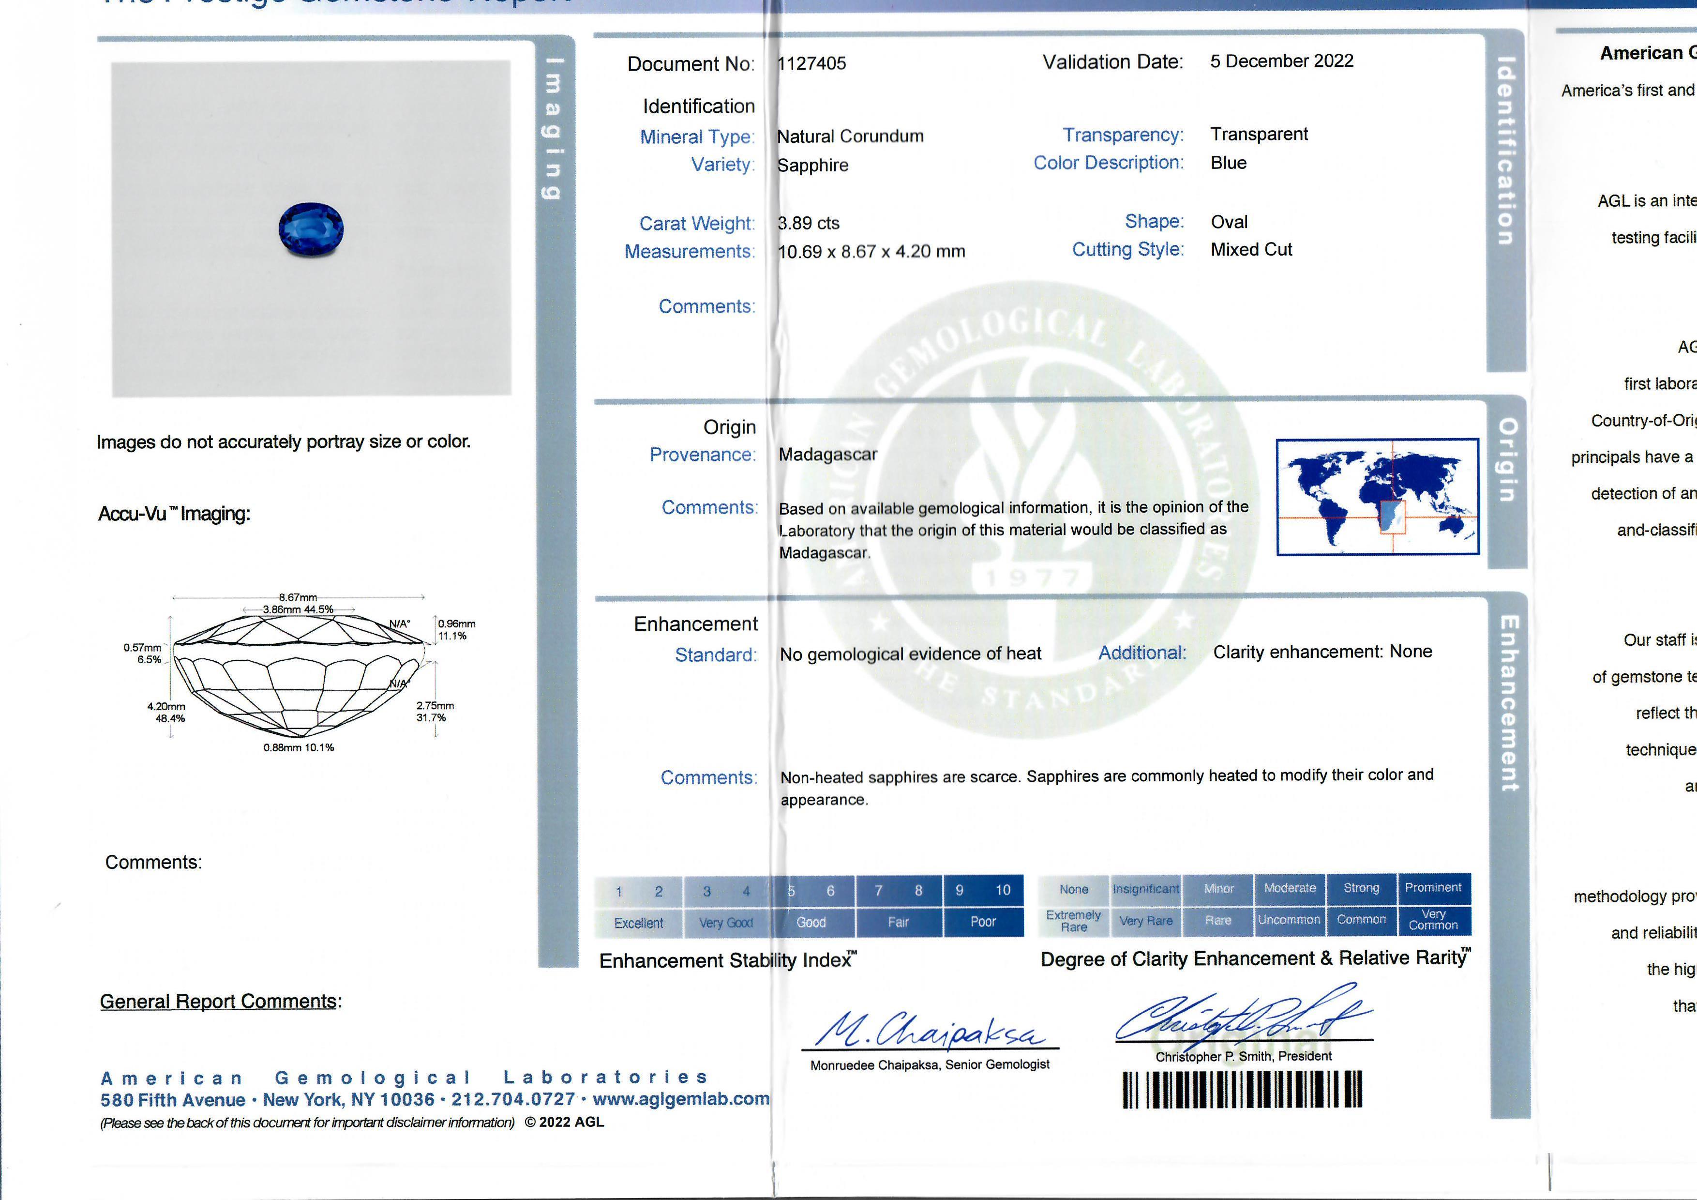
Task: Click the 0.88mm 10.1% culet dimension
Action: [299, 748]
